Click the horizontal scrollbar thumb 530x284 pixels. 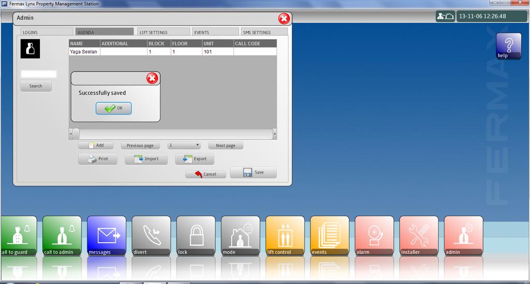77,134
